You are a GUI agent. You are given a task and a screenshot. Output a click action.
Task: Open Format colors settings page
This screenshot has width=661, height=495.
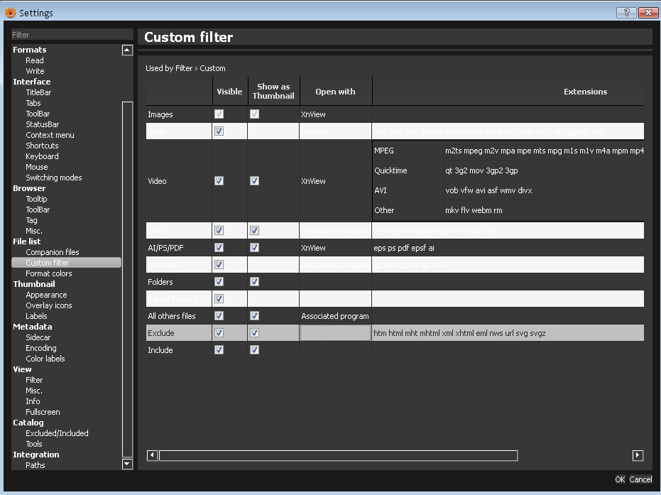(x=49, y=273)
